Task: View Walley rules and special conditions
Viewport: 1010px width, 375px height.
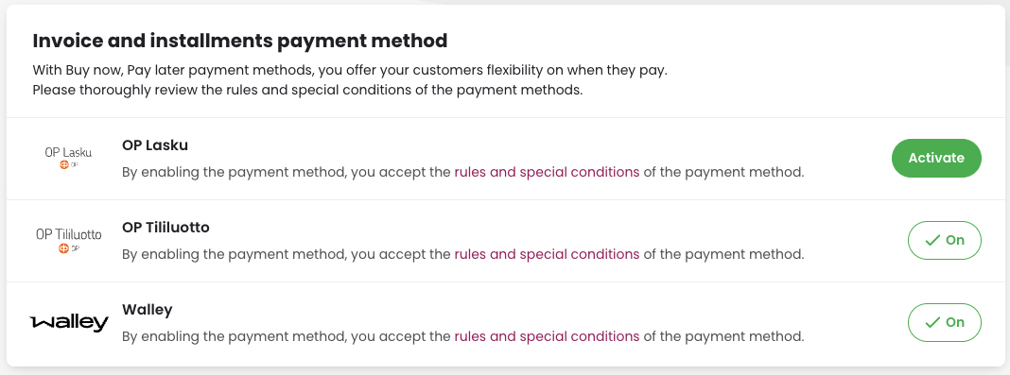Action: [547, 336]
